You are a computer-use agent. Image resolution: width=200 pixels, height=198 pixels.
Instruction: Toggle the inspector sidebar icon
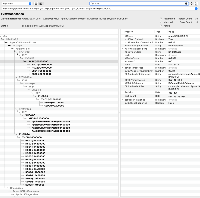tap(196, 4)
